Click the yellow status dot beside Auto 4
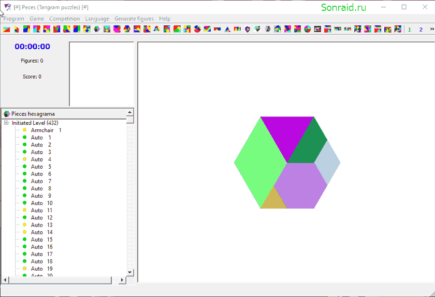The width and height of the screenshot is (435, 297). (25, 159)
